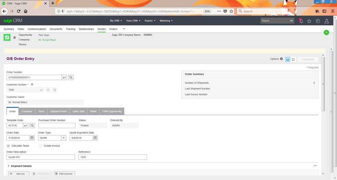Viewport: 337px width, 180px height.
Task: Open the Reports dropdown menu
Action: [150, 21]
